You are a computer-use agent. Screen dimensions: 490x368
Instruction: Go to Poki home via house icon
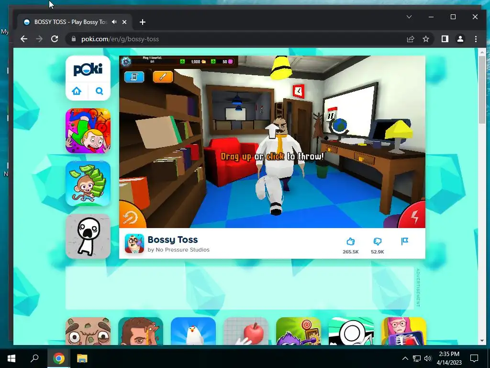[x=77, y=91]
